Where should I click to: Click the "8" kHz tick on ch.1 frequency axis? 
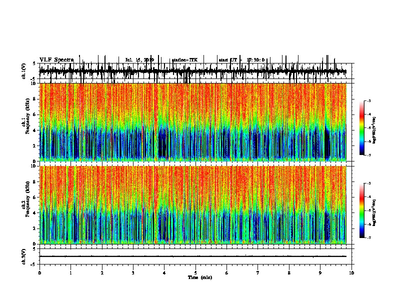pyautogui.click(x=34, y=99)
